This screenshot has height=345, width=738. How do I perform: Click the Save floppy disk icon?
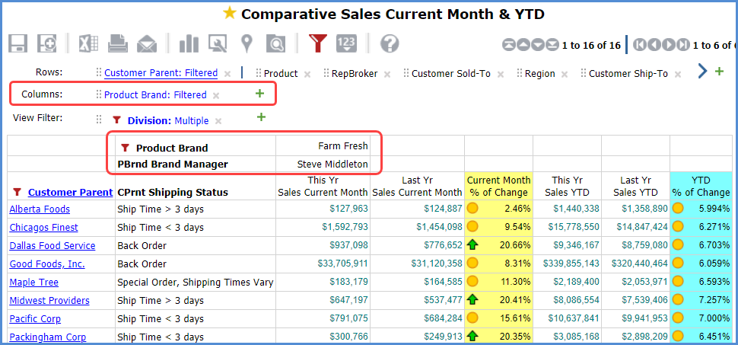(x=18, y=43)
